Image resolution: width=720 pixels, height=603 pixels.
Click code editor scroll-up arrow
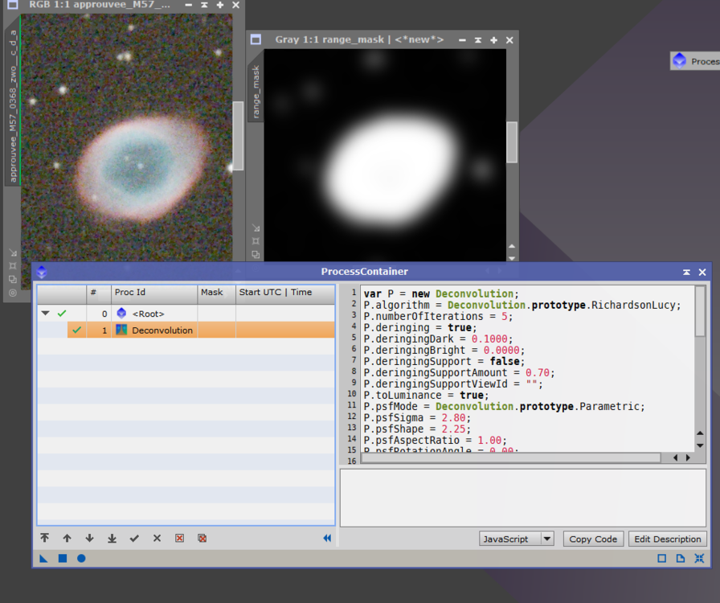click(x=700, y=433)
